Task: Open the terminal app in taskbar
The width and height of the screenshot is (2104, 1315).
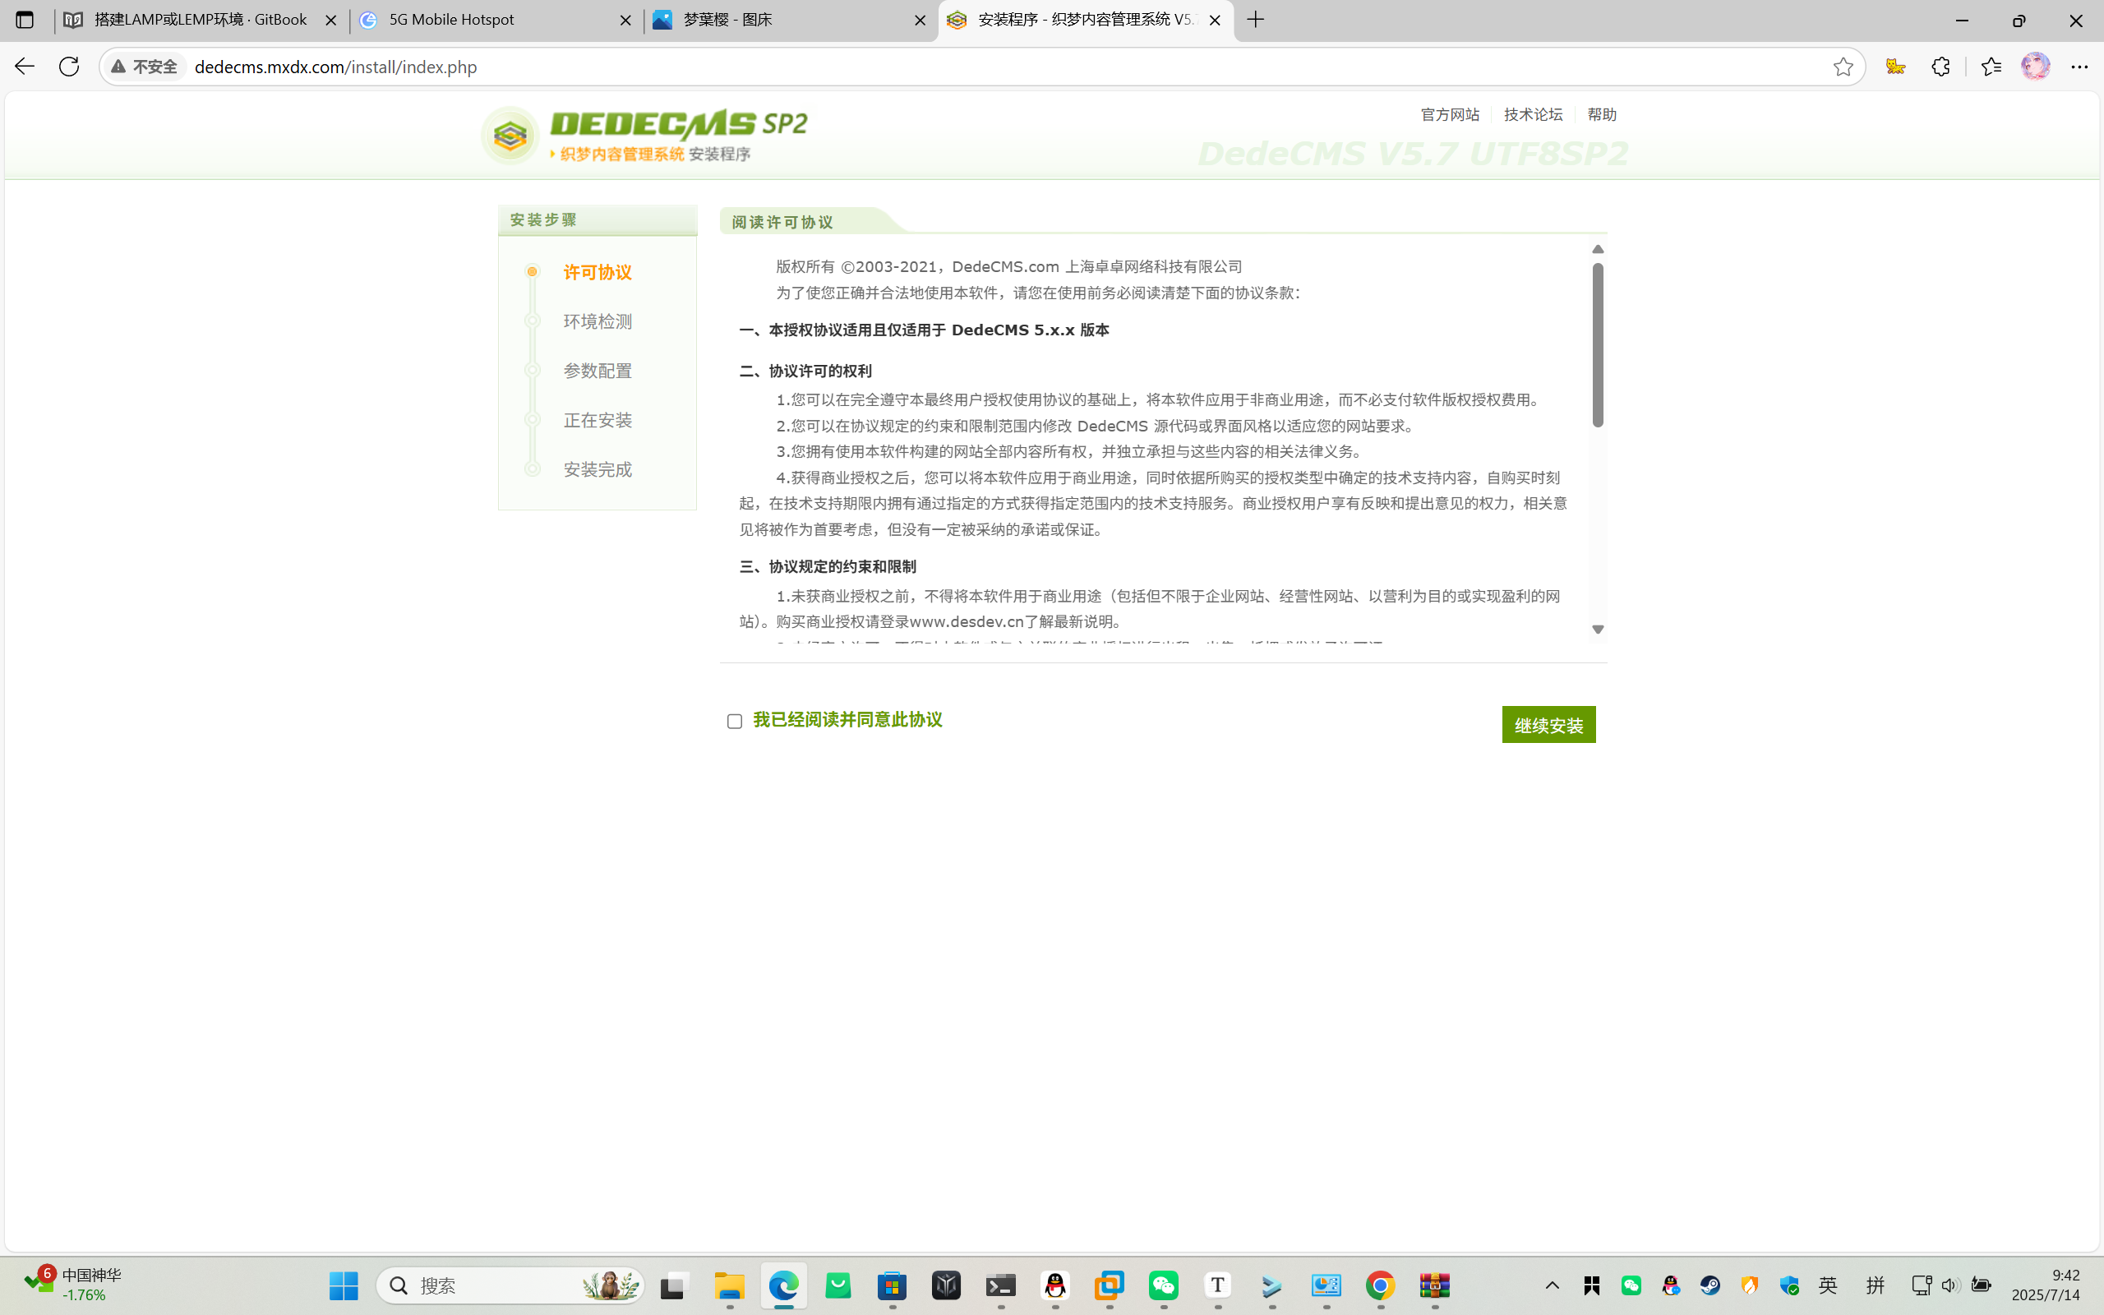Action: coord(1001,1285)
